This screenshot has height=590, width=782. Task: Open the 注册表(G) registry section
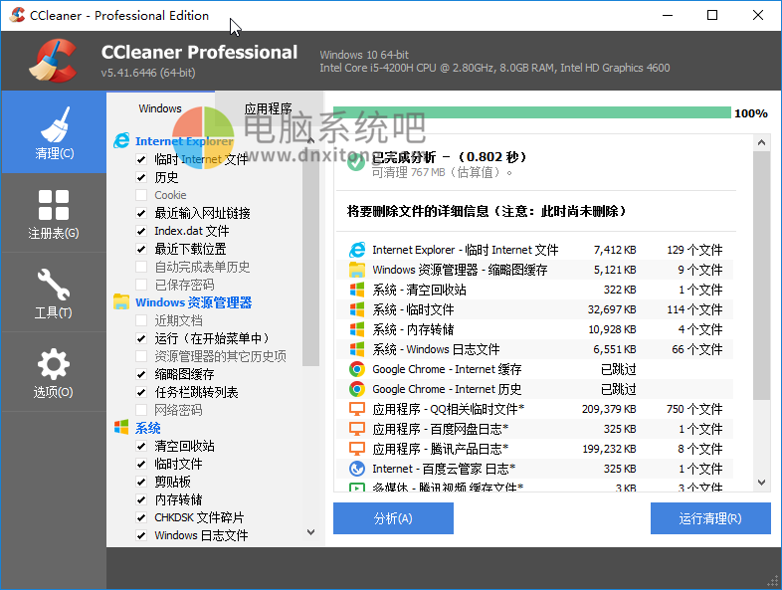(54, 213)
